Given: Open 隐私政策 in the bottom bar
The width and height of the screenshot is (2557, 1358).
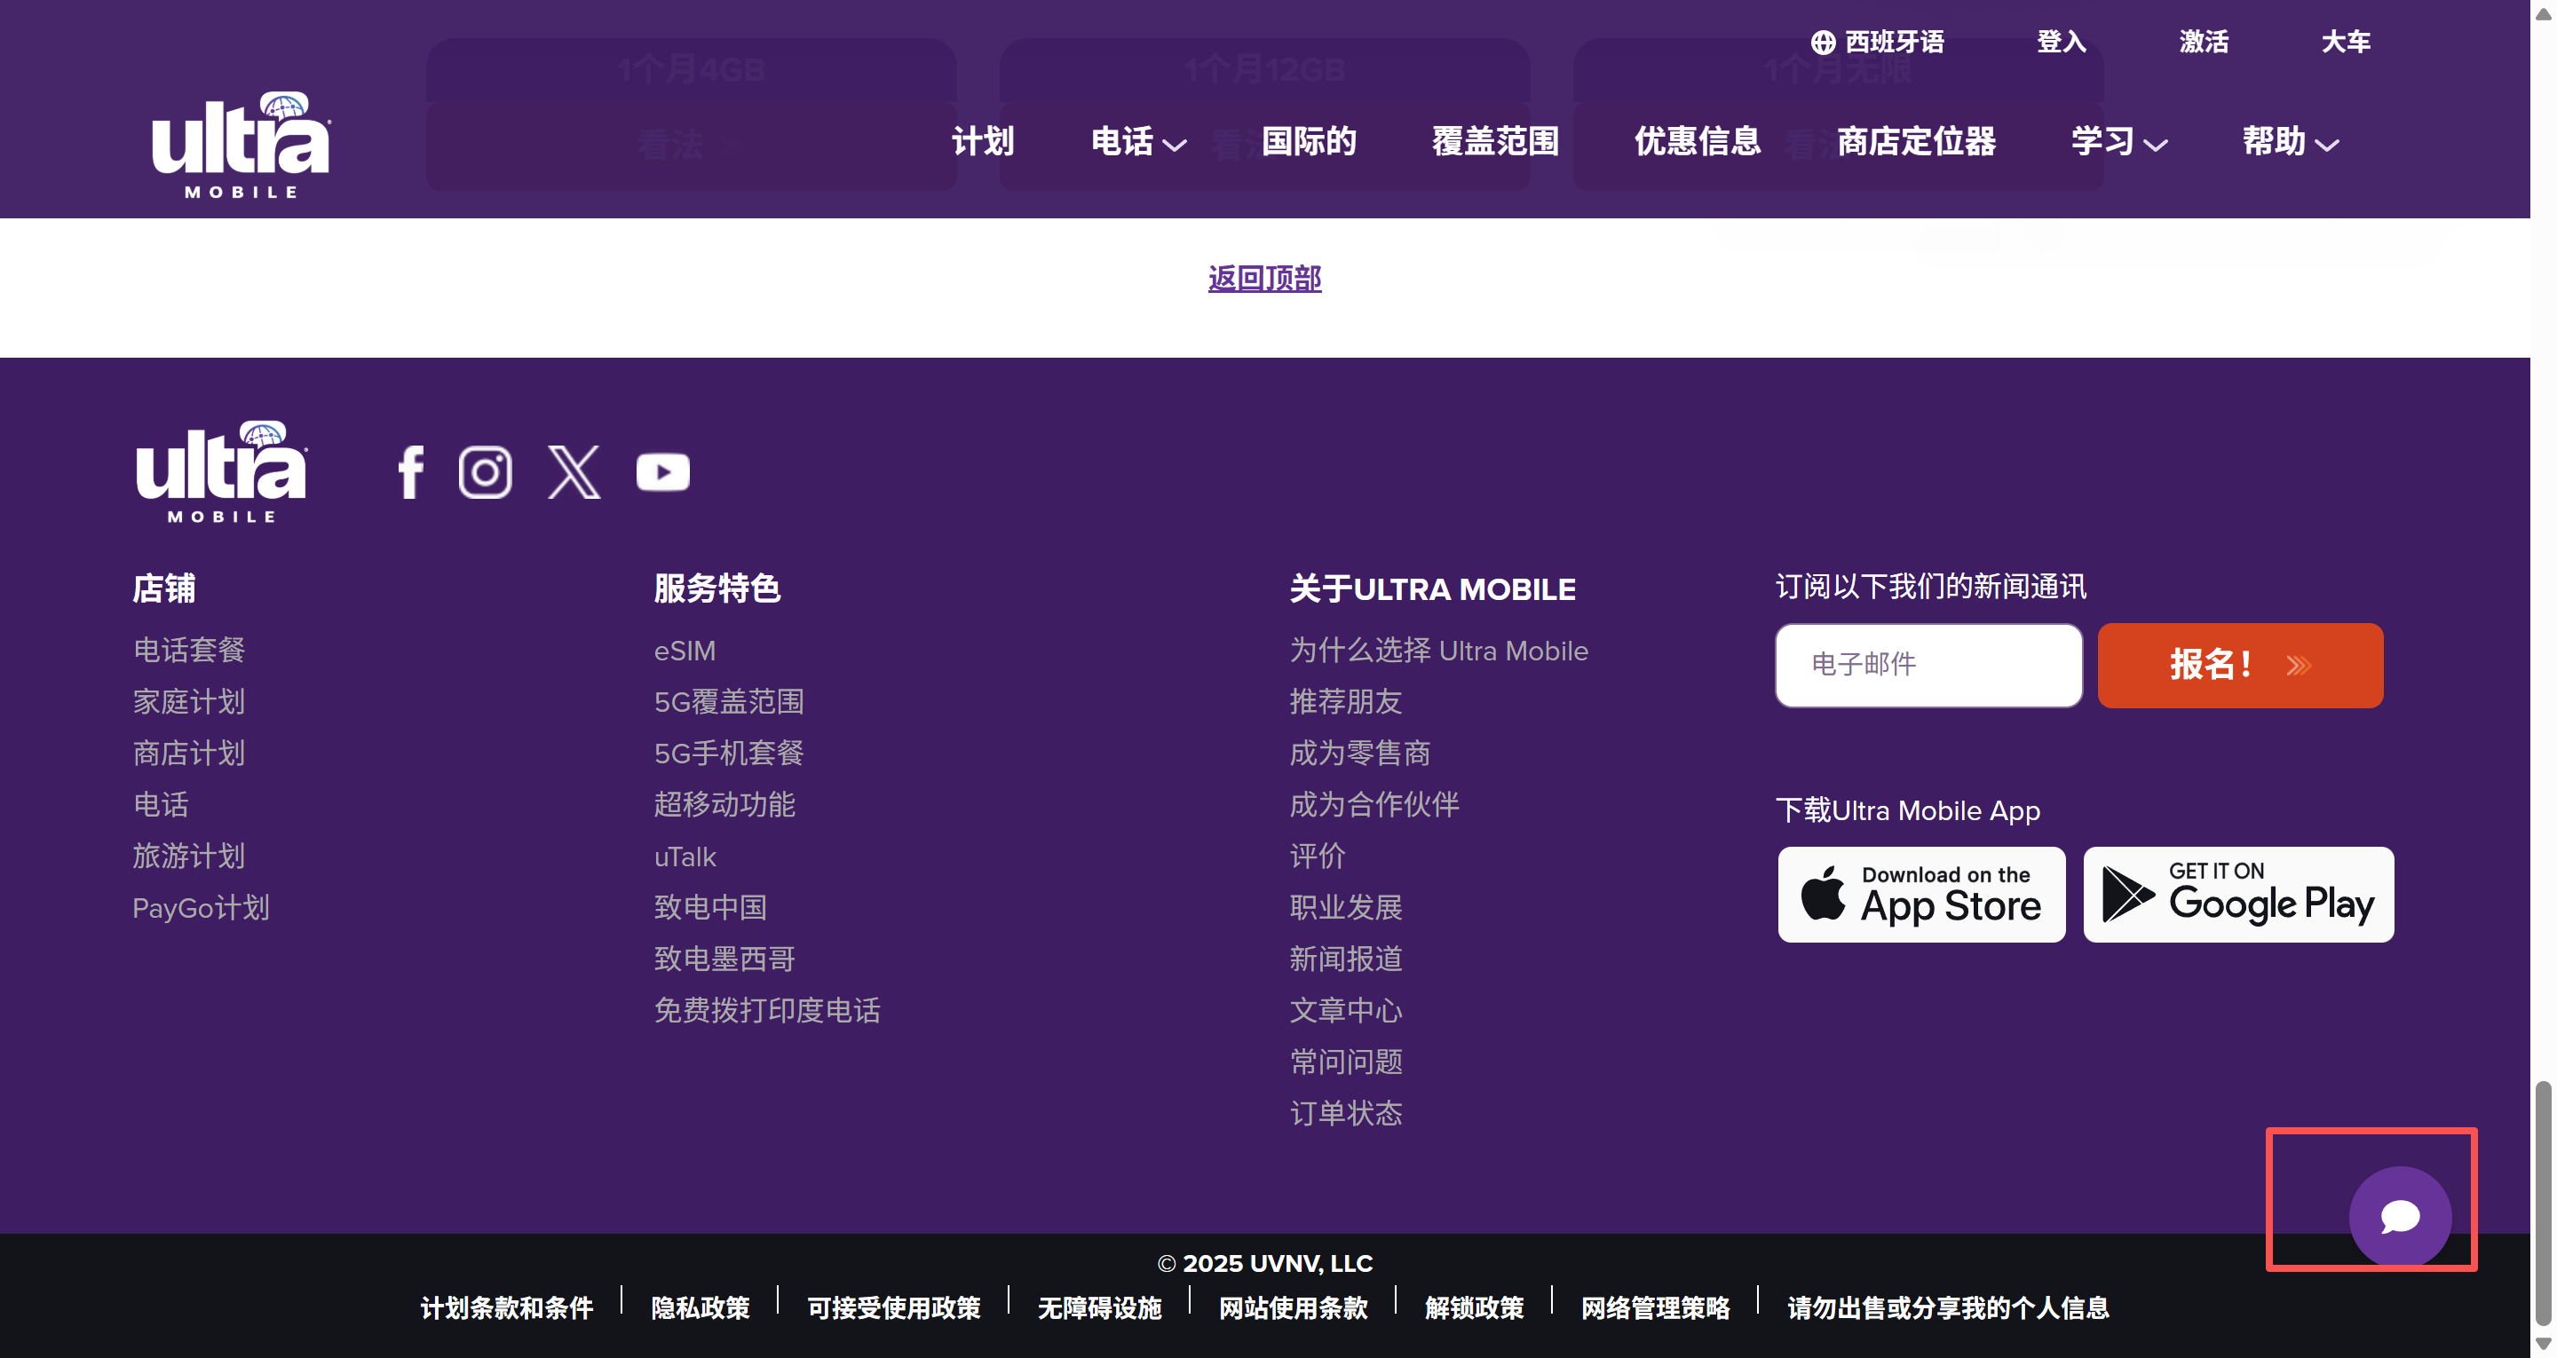Looking at the screenshot, I should pos(701,1308).
